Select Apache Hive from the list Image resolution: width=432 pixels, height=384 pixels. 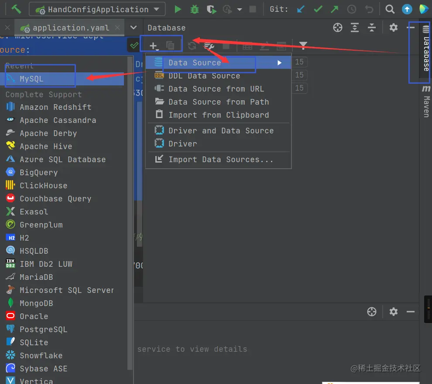62,146
